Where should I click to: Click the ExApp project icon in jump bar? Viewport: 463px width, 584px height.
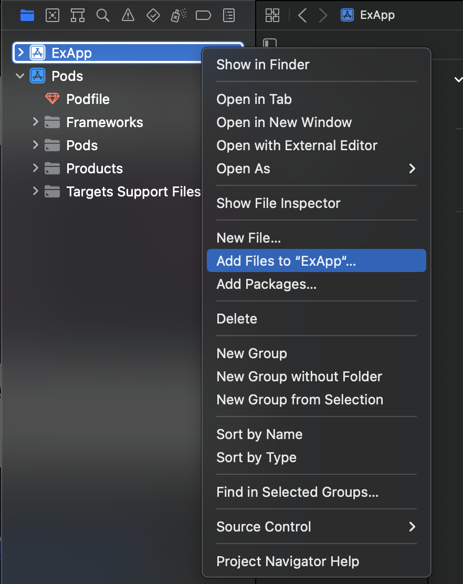pos(348,15)
